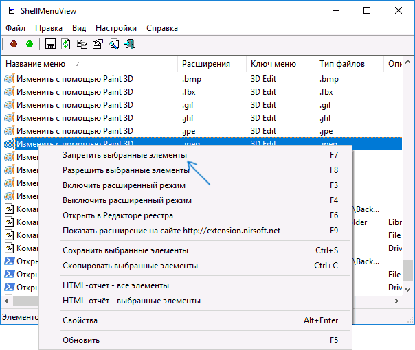Open the Файл menu
Viewport: 415px width, 350px height.
point(16,28)
